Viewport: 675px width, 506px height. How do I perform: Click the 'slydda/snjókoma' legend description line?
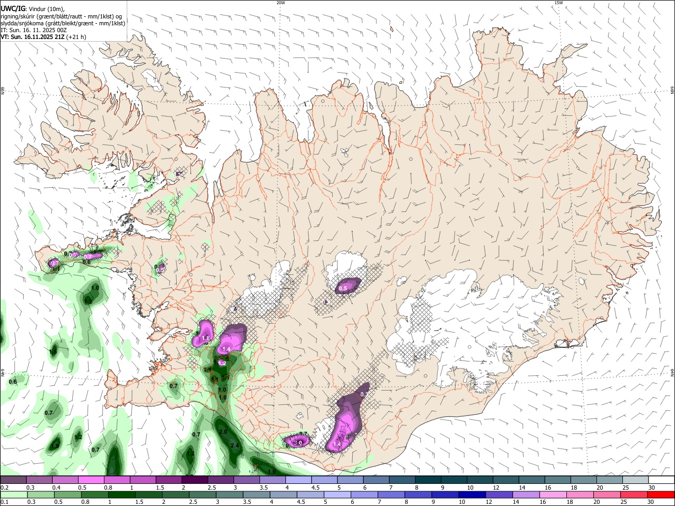[x=63, y=23]
